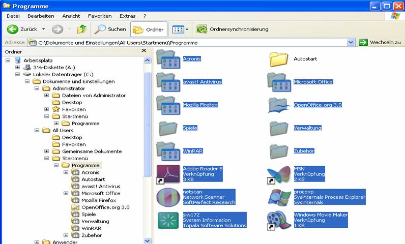Viewport: 405px width, 244px height.
Task: Select the Acronis folder icon in file view
Action: [168, 59]
